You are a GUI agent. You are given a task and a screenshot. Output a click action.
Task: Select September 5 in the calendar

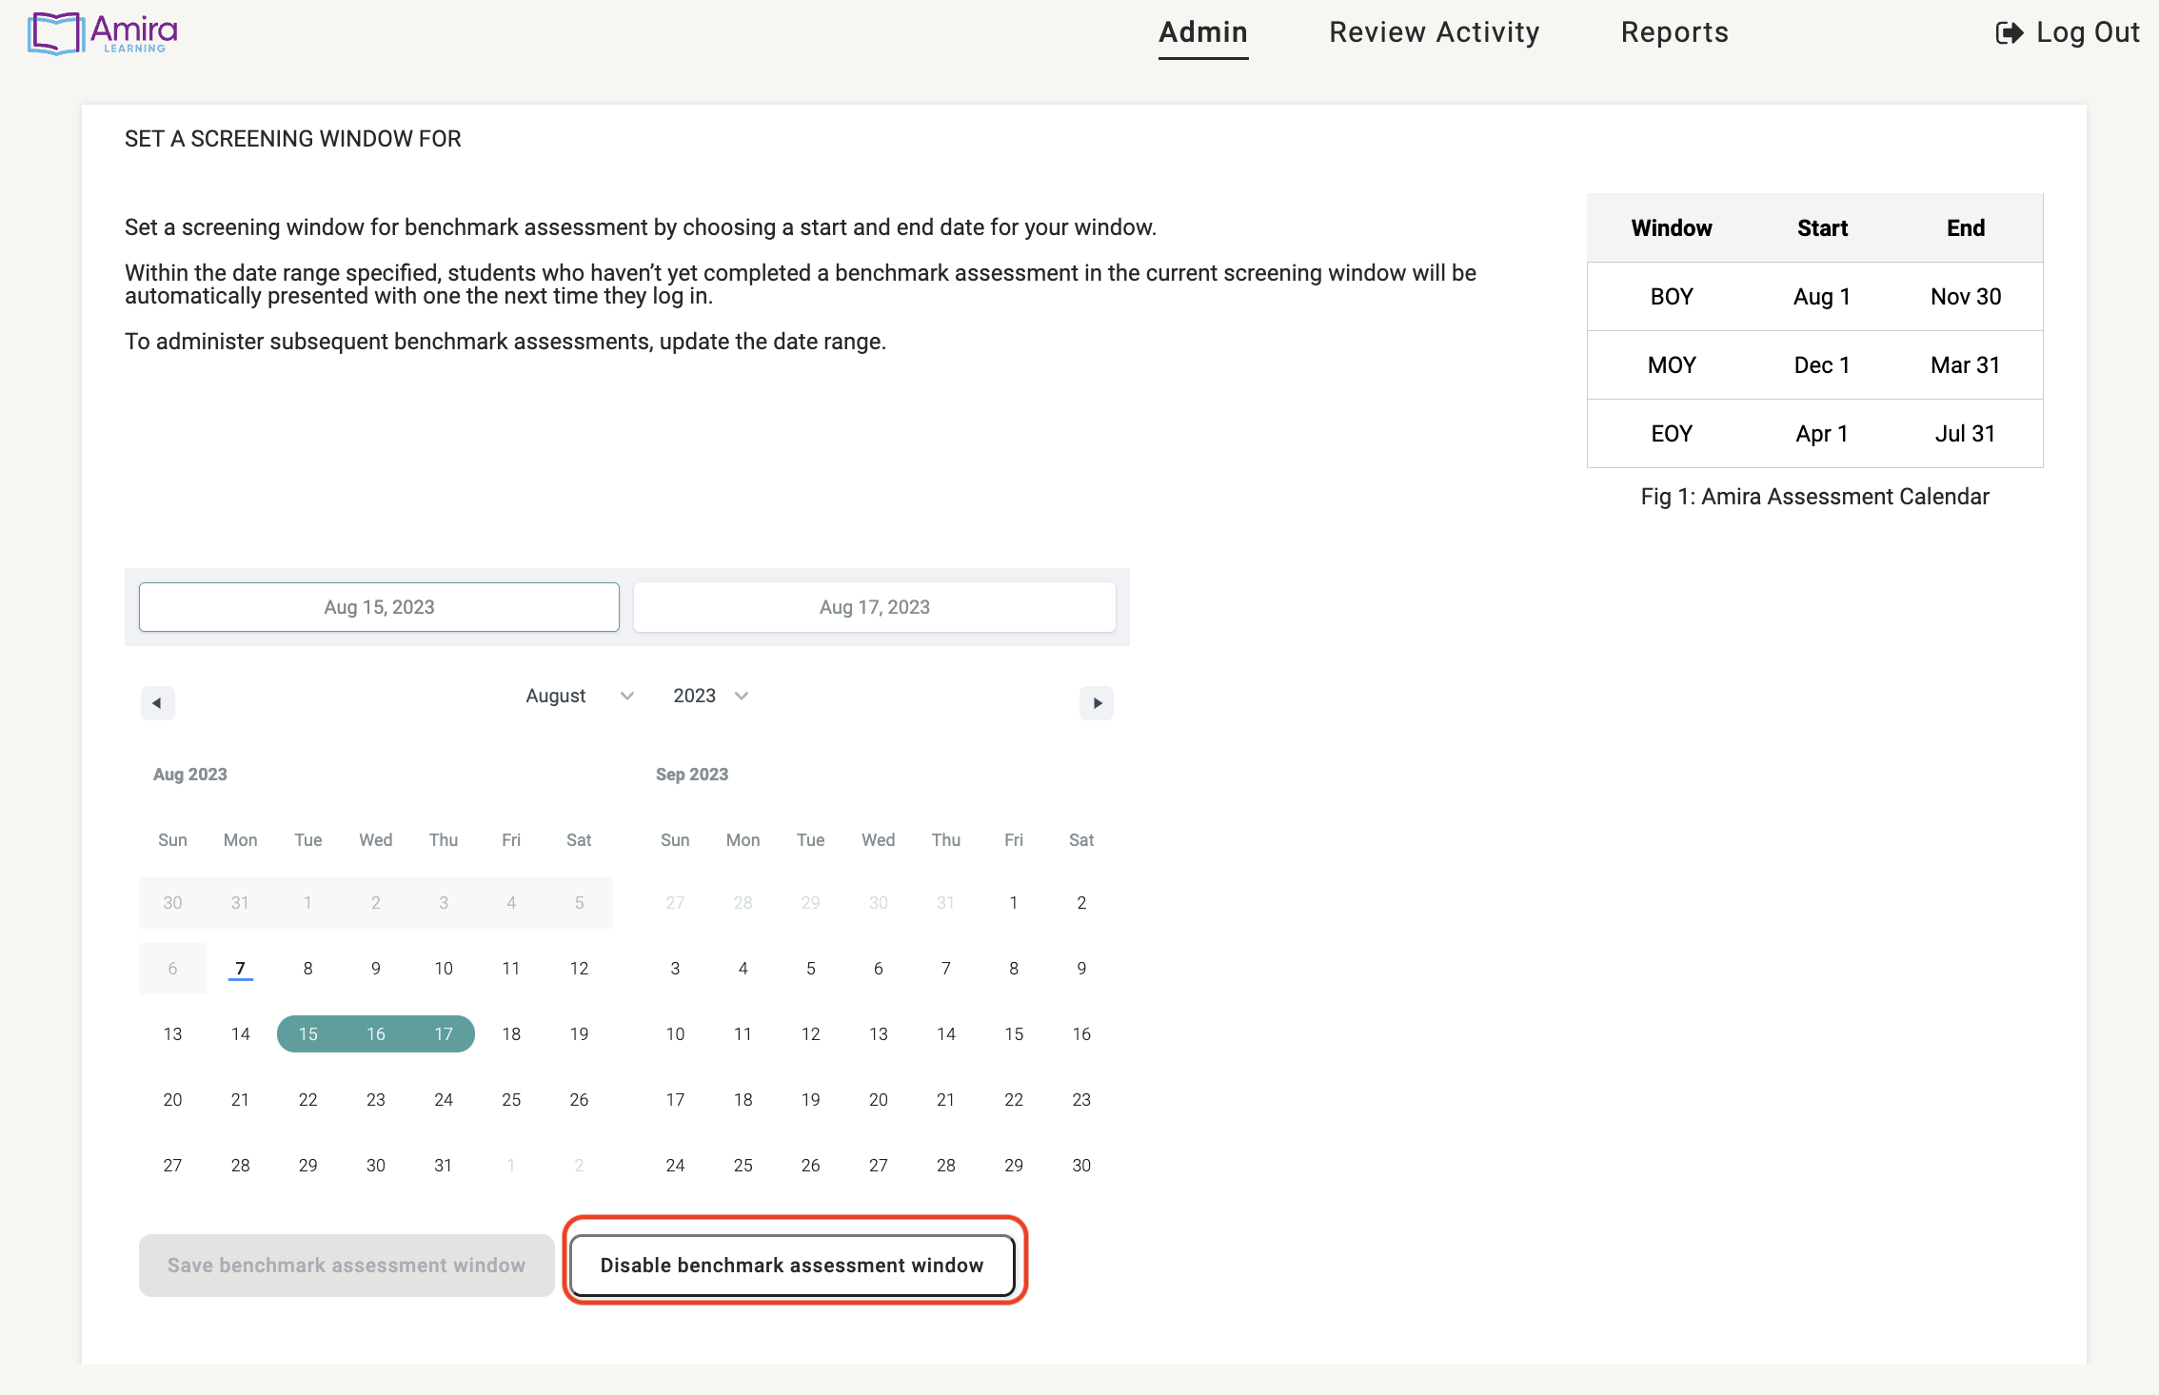(811, 969)
